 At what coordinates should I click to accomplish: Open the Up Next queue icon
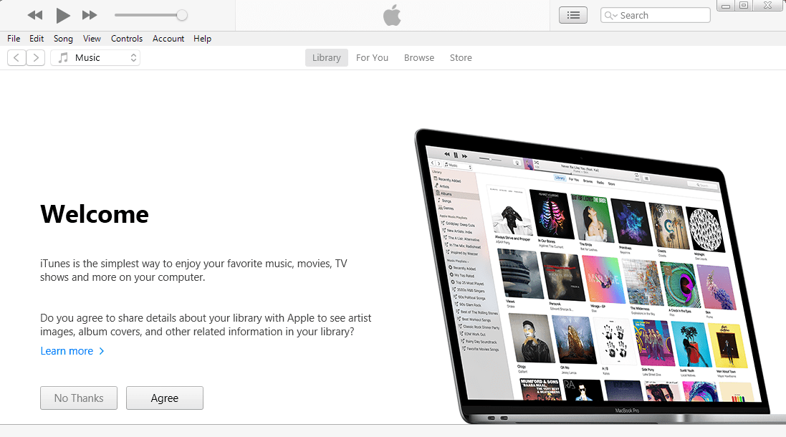[572, 14]
